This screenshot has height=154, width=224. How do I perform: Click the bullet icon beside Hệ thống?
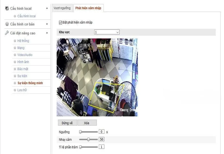point(15,41)
